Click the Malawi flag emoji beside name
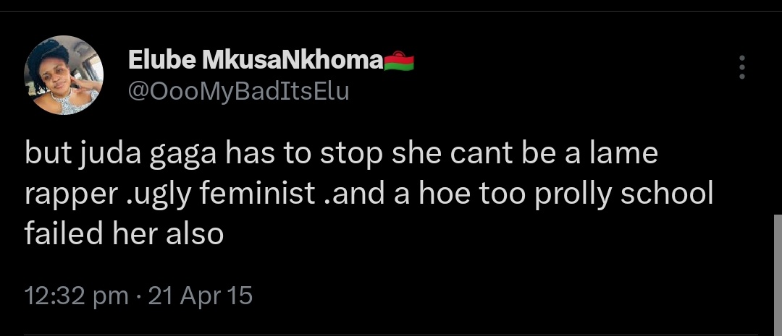The width and height of the screenshot is (782, 336). pos(399,61)
